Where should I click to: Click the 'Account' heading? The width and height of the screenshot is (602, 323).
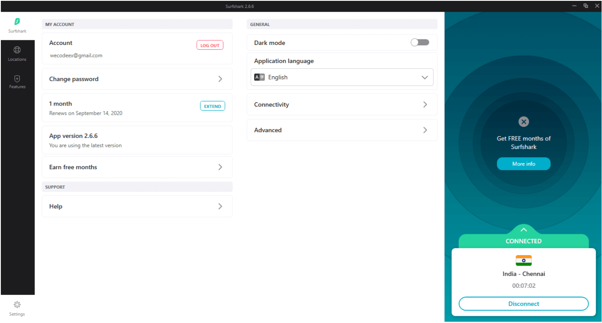[61, 43]
